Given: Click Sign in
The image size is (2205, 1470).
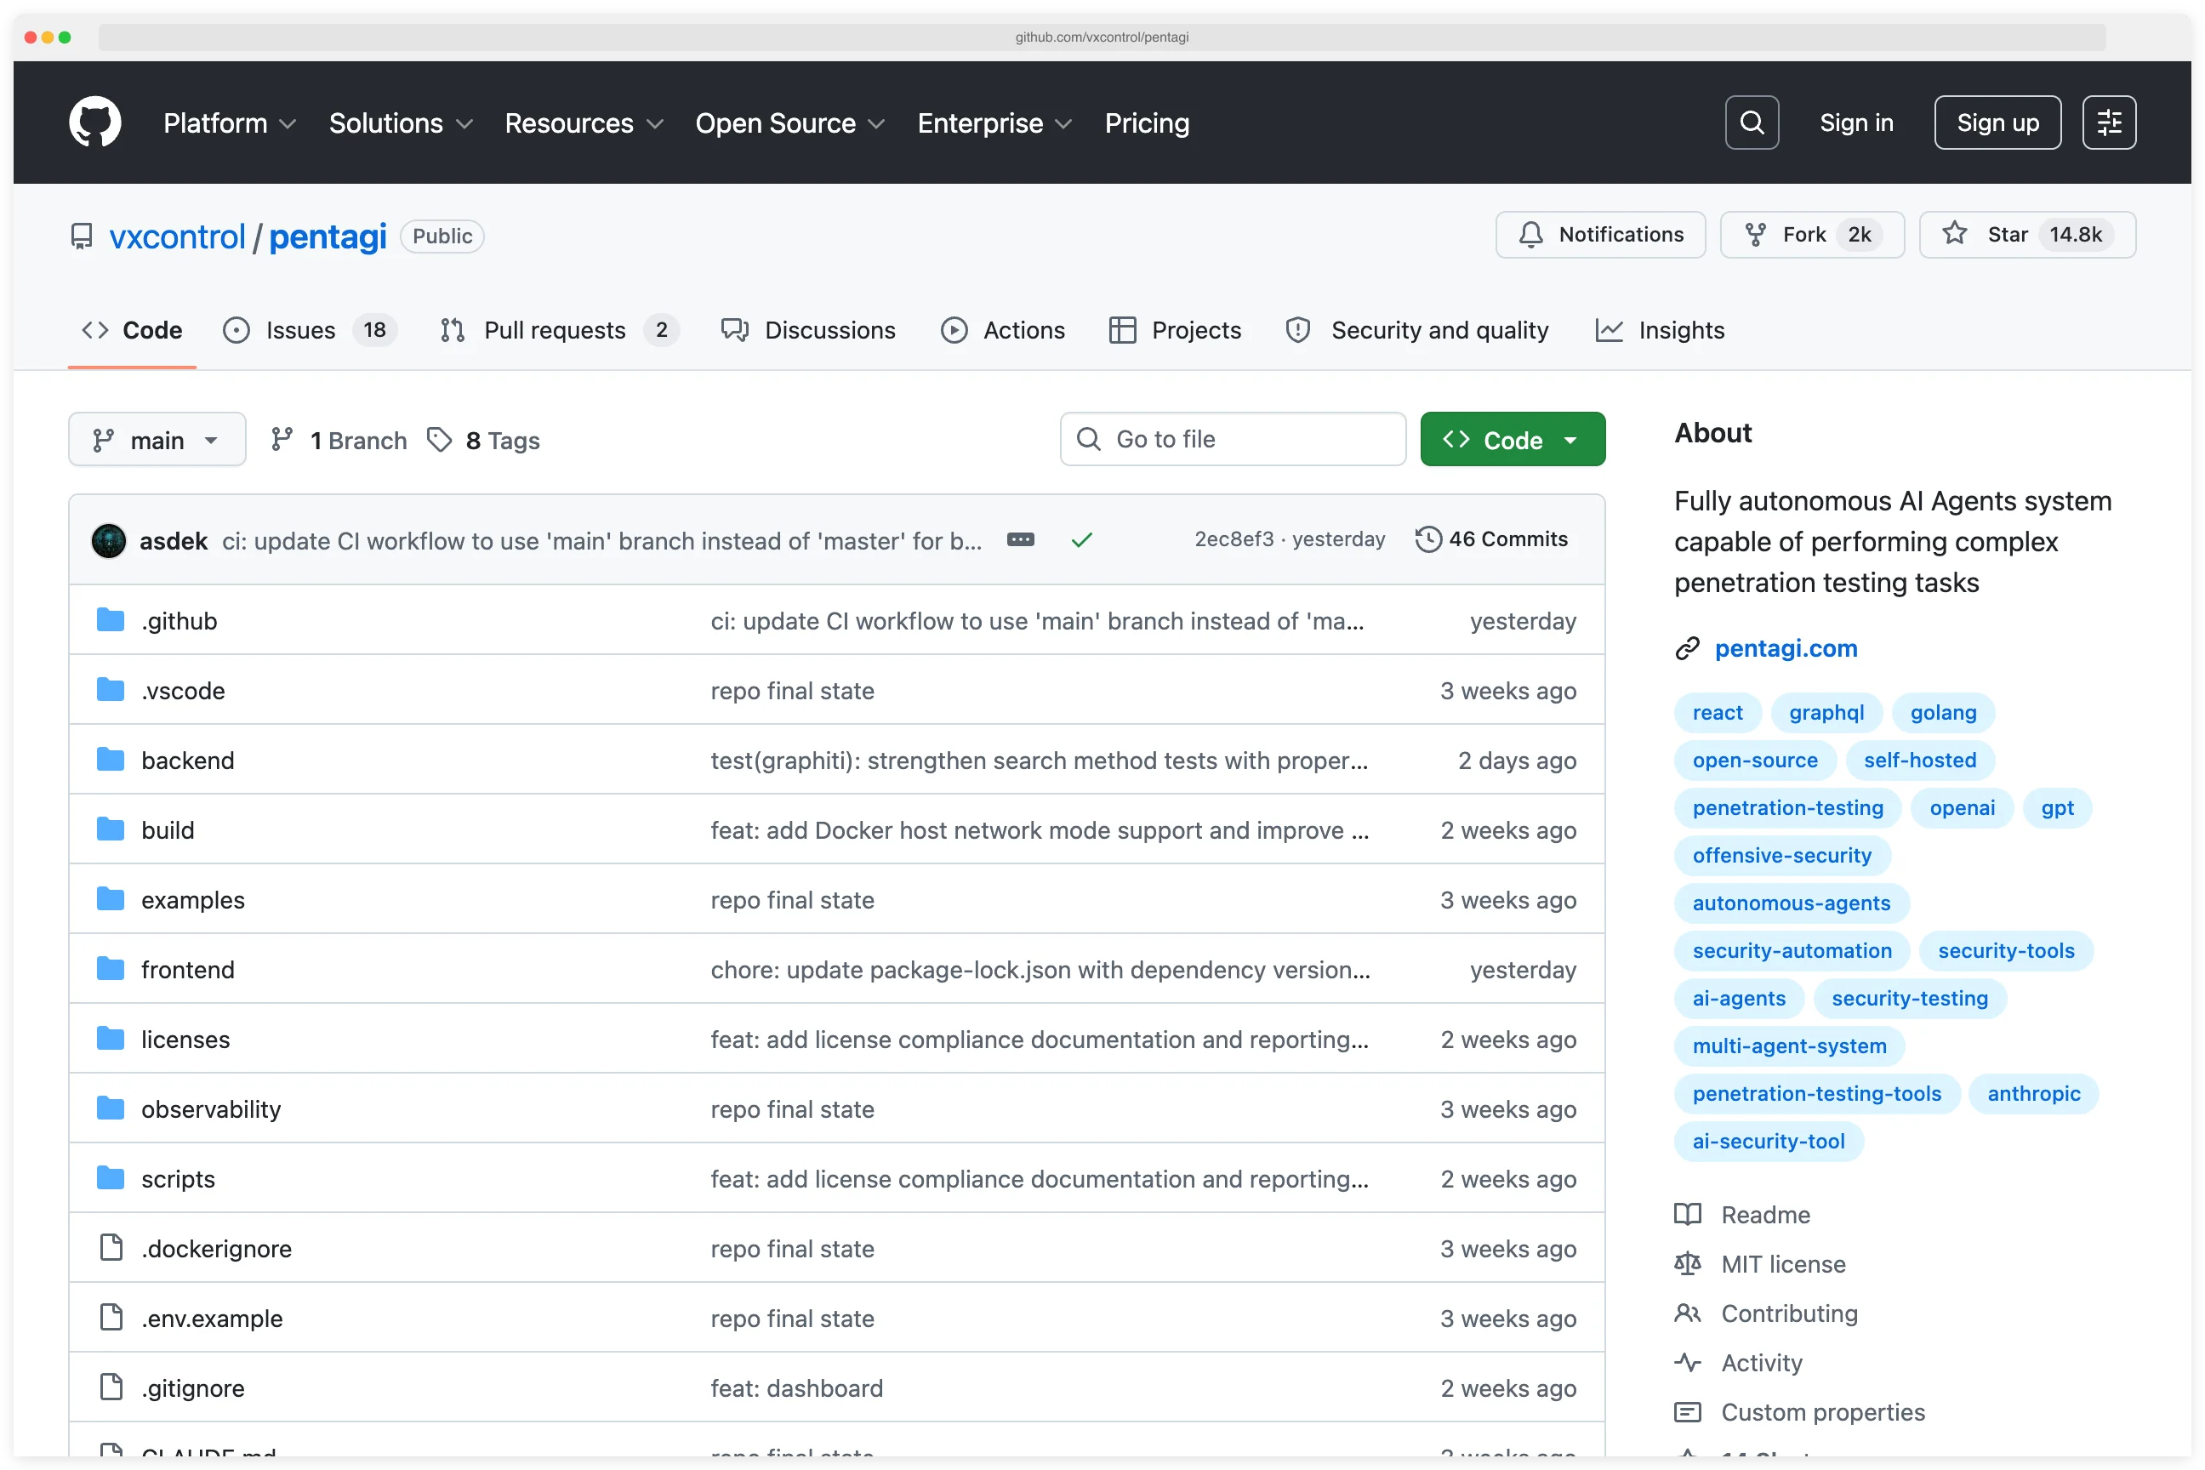Looking at the screenshot, I should pyautogui.click(x=1855, y=122).
